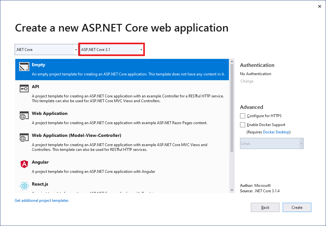
Task: Click the Author Microsoft text
Action: (x=255, y=186)
